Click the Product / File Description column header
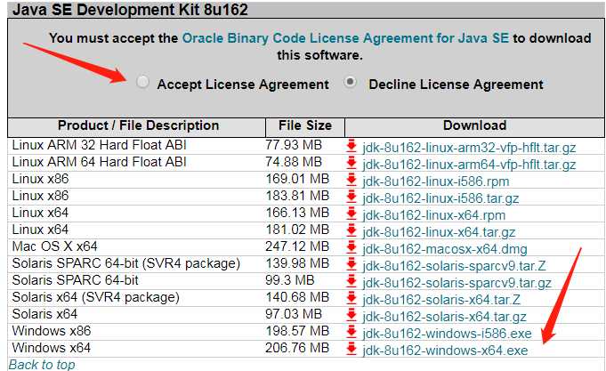This screenshot has height=371, width=606. click(138, 125)
